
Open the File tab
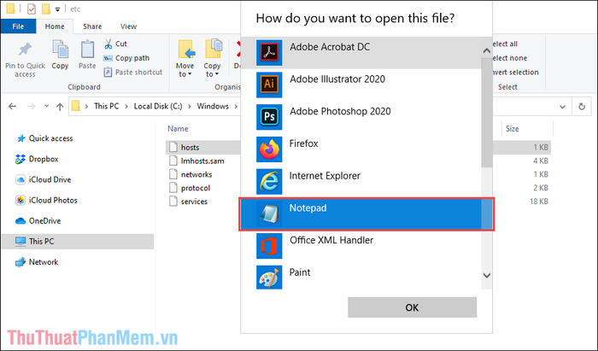(18, 26)
